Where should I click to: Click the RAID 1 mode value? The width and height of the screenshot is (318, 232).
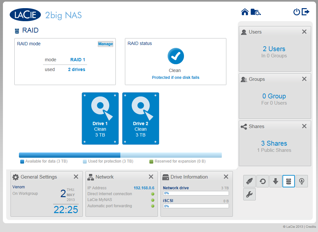[x=78, y=60]
